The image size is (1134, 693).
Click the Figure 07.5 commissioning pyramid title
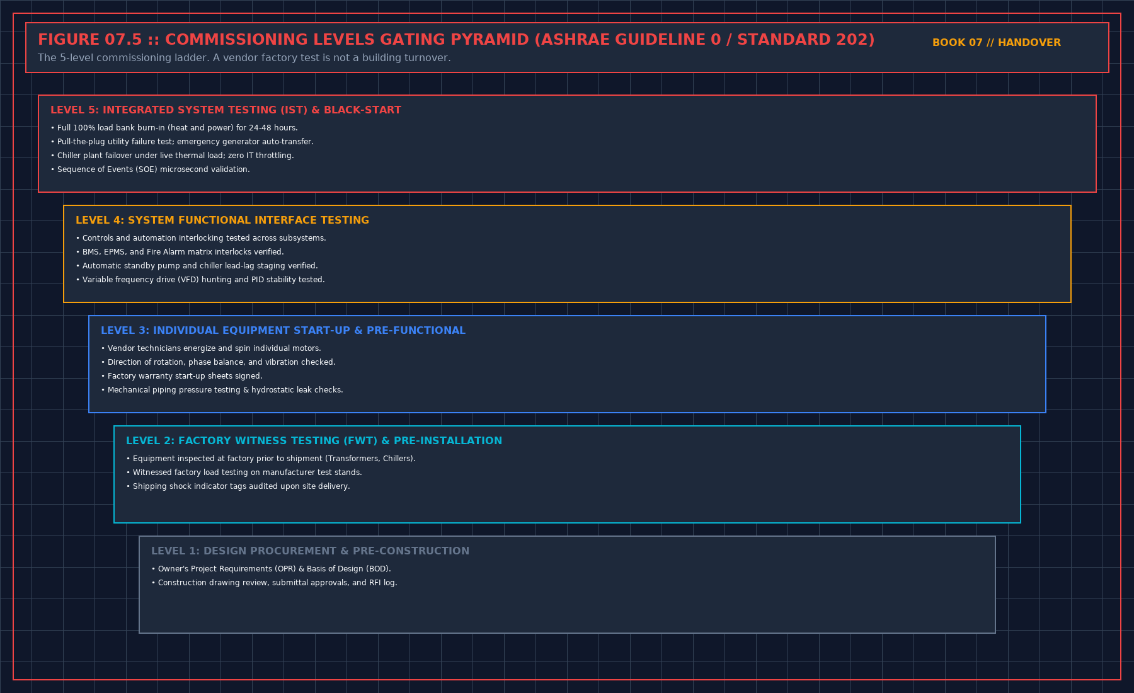pyautogui.click(x=456, y=40)
